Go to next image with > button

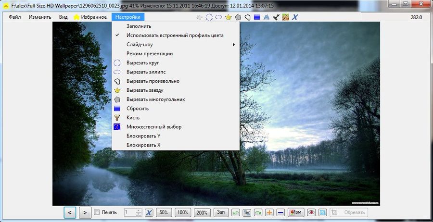tap(85, 212)
